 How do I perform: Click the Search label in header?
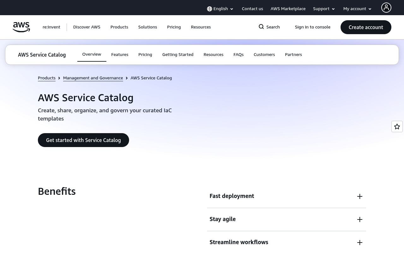click(273, 27)
